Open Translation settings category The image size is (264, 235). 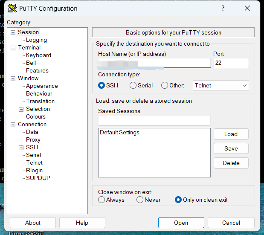coord(40,102)
